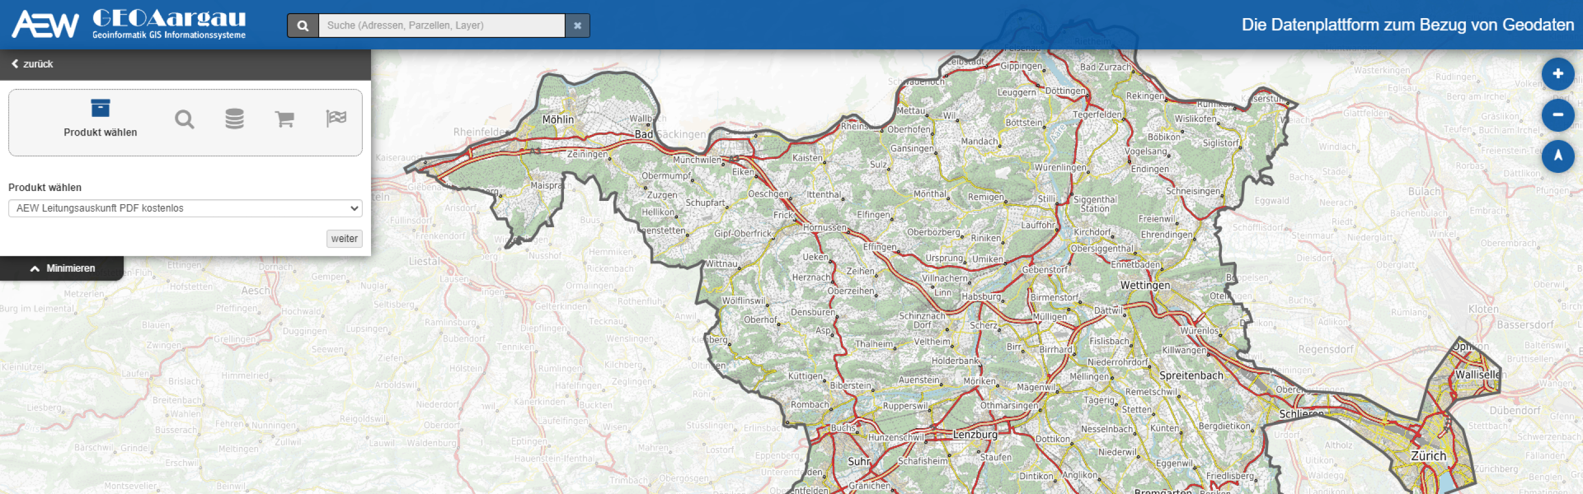Focus the address and parcel search field
Viewport: 1583px width, 494px height.
(441, 26)
